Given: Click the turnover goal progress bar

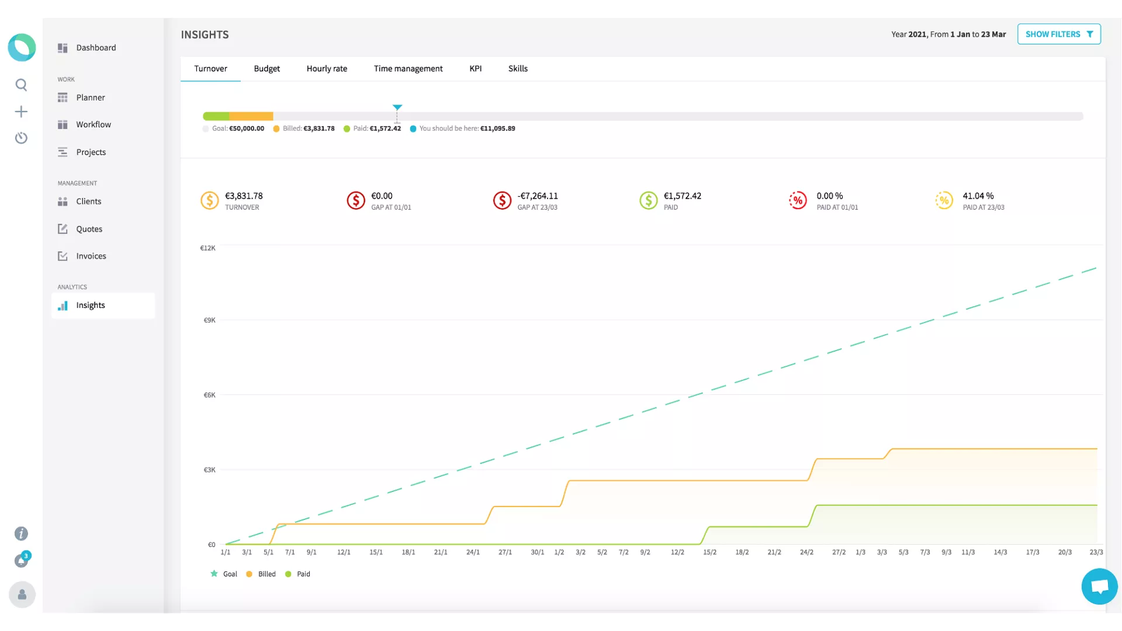Looking at the screenshot, I should (x=643, y=116).
